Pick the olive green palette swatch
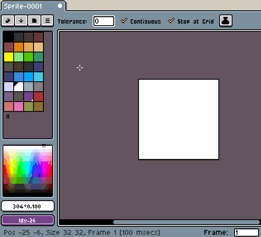261x237 pixels. (29, 107)
